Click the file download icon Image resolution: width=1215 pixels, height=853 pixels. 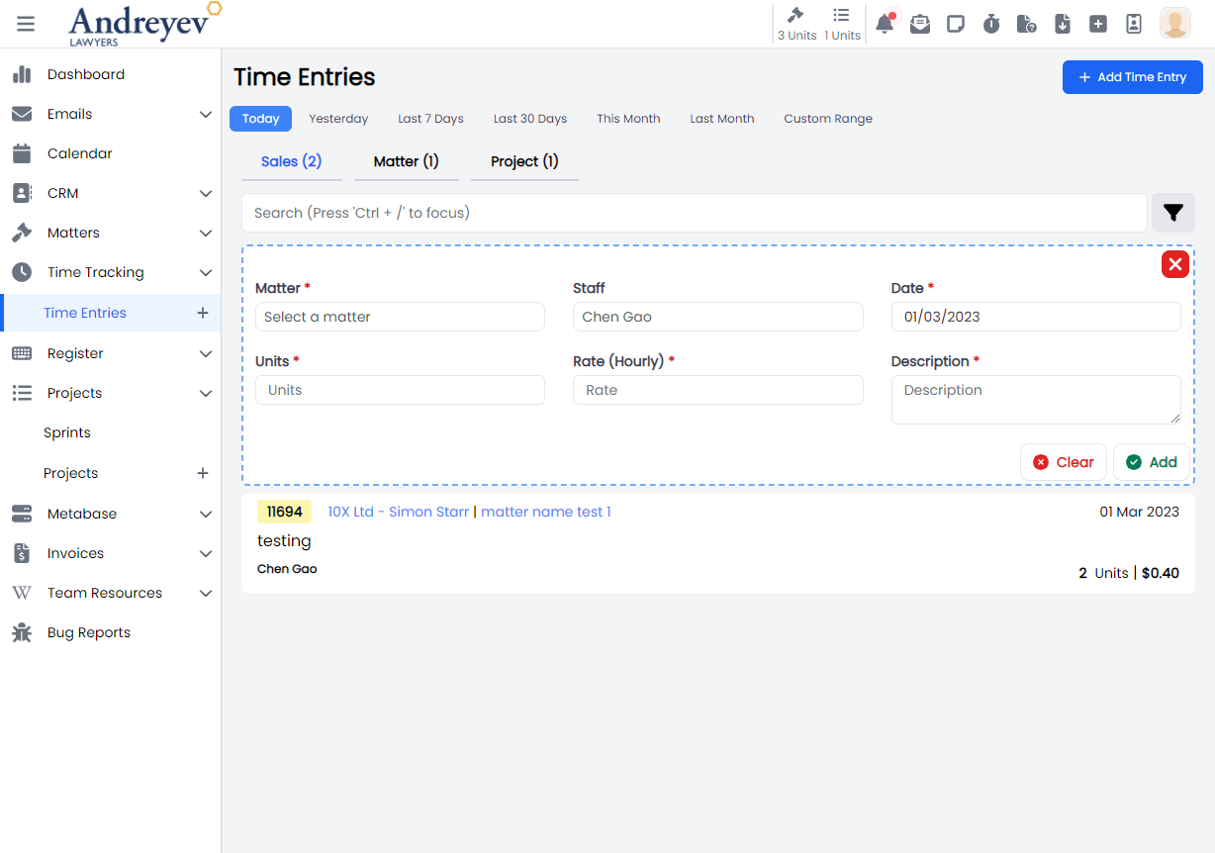click(1063, 24)
